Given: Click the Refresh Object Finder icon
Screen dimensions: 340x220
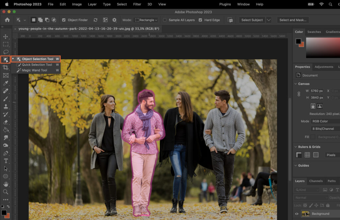Looking at the screenshot, I should click(x=96, y=20).
